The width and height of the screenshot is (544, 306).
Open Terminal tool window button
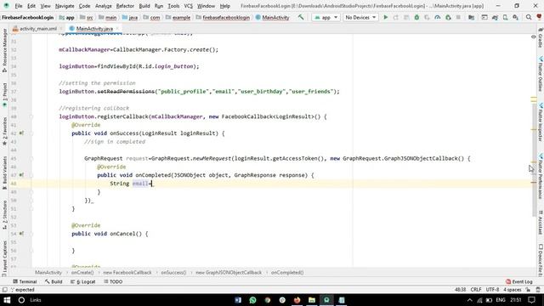click(25, 281)
